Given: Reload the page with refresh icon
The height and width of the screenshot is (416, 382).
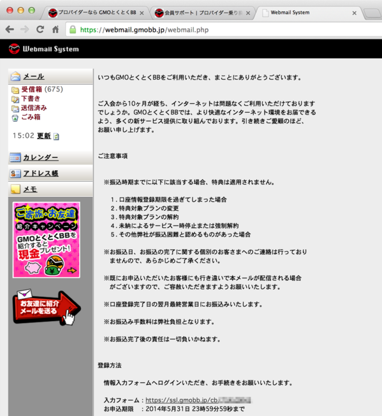Looking at the screenshot, I should coord(40,29).
